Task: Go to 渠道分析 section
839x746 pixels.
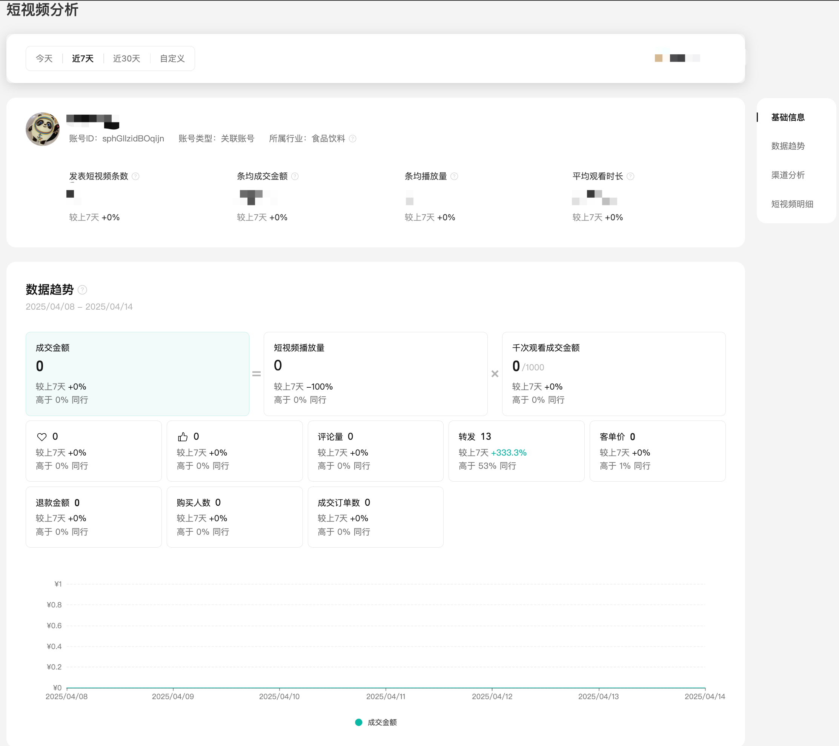Action: coord(787,175)
